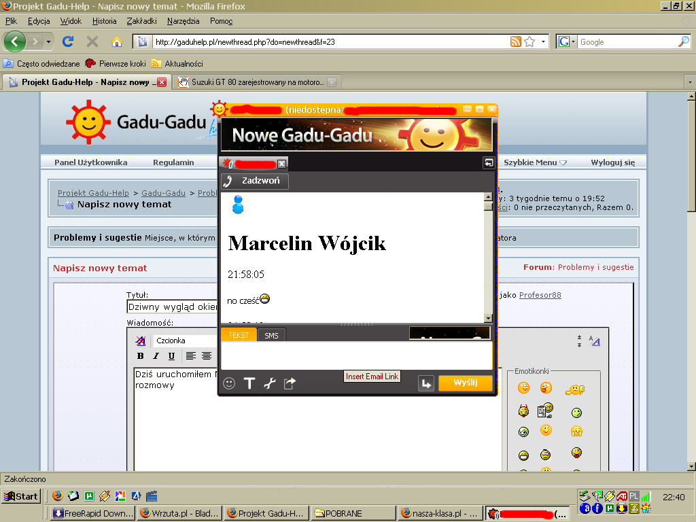The image size is (696, 522).
Task: Expand the Szybkie Menu forum dropdown
Action: (x=535, y=162)
